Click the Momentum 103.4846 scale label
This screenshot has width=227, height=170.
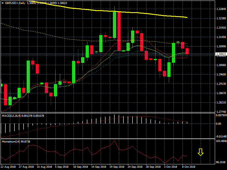(x=220, y=141)
